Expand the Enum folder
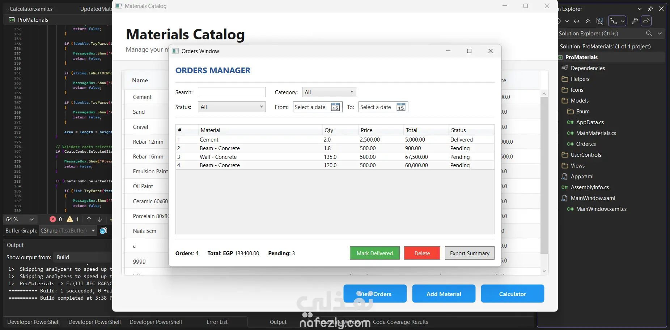Screen dimensions: 670x330 [582, 112]
